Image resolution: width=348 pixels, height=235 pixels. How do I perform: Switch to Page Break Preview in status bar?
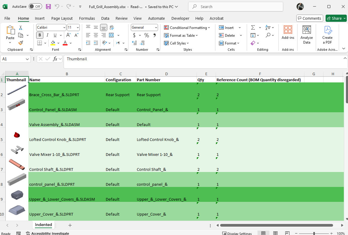[287, 233]
